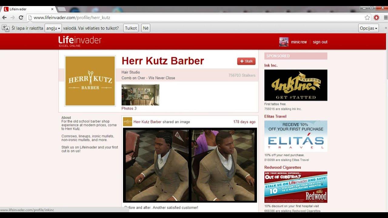Click '756016 are stalking Ink Inc.' text
The image size is (388, 218).
point(283,109)
